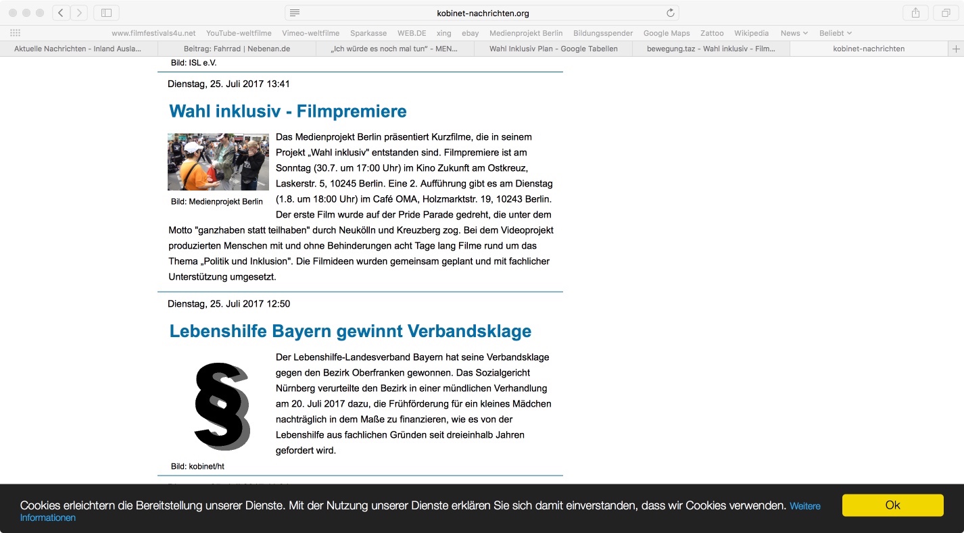
Task: Click date text Dienstag, 25. Juli 2017 13:41
Action: coord(228,84)
